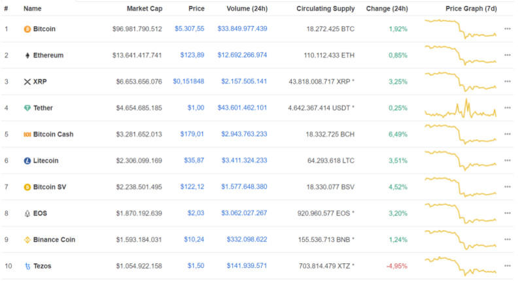Select XRP supply 43.818.008.717 XRP
The image size is (522, 281).
(x=319, y=82)
